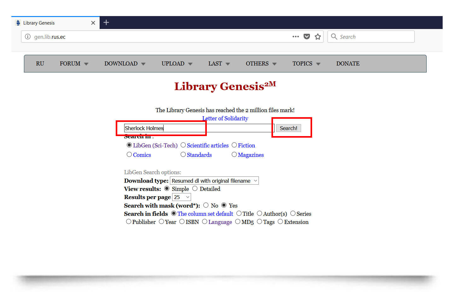
Task: Open The column set default link
Action: pos(205,214)
